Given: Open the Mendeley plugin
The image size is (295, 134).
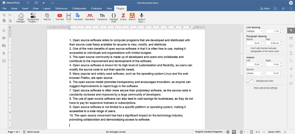Looking at the screenshot, I should [x=90, y=17].
